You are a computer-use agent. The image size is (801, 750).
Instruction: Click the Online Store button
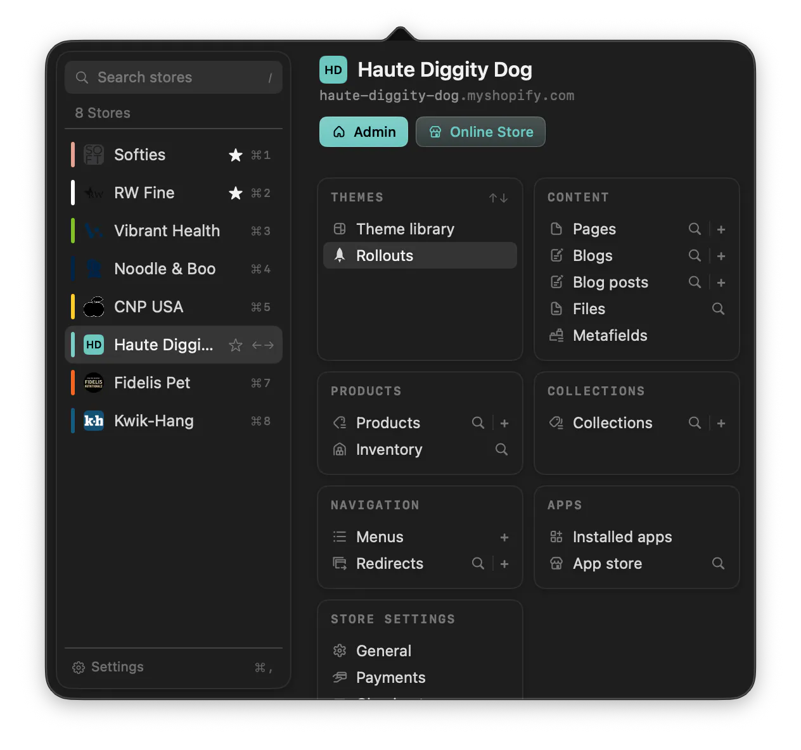pos(480,132)
